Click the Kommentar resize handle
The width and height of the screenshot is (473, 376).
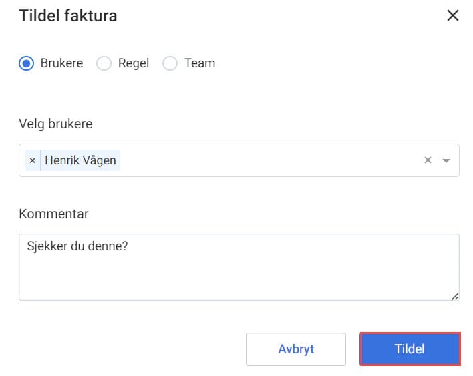(455, 297)
